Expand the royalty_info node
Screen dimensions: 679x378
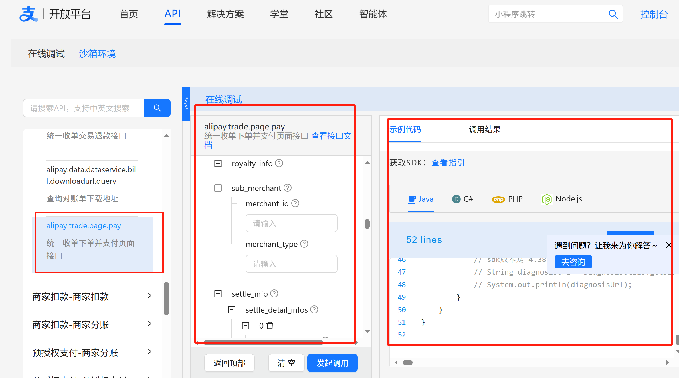point(218,163)
